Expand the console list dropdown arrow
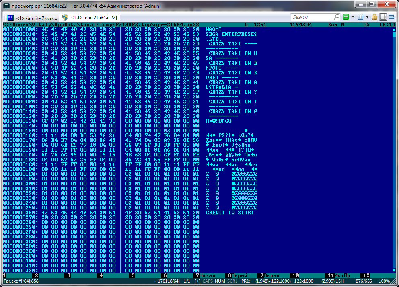 pyautogui.click(x=367, y=17)
